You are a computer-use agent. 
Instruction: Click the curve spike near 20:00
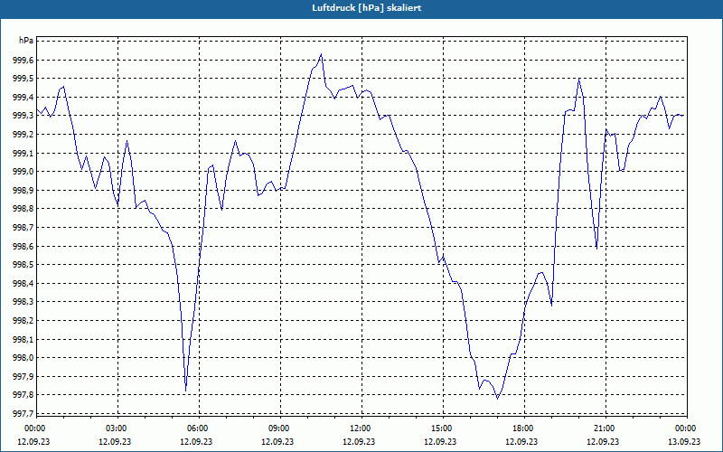click(x=579, y=79)
